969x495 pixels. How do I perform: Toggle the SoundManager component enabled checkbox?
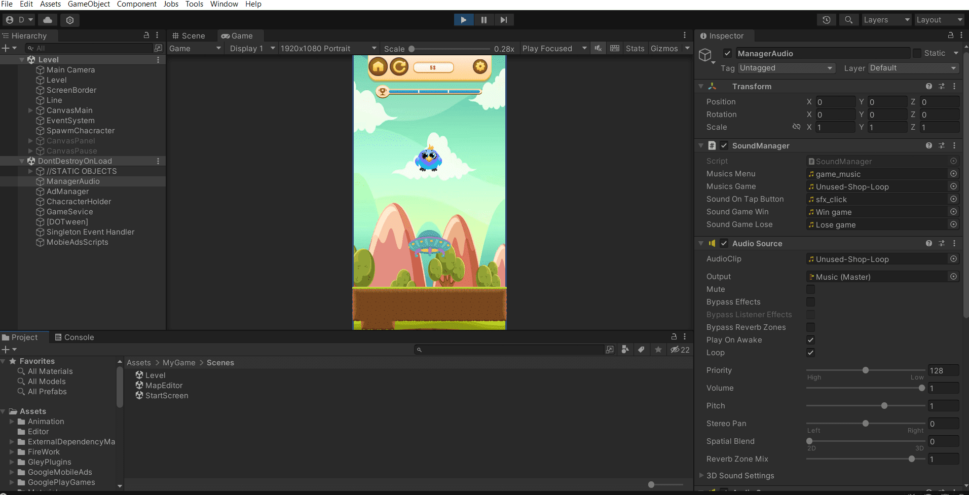click(x=724, y=145)
